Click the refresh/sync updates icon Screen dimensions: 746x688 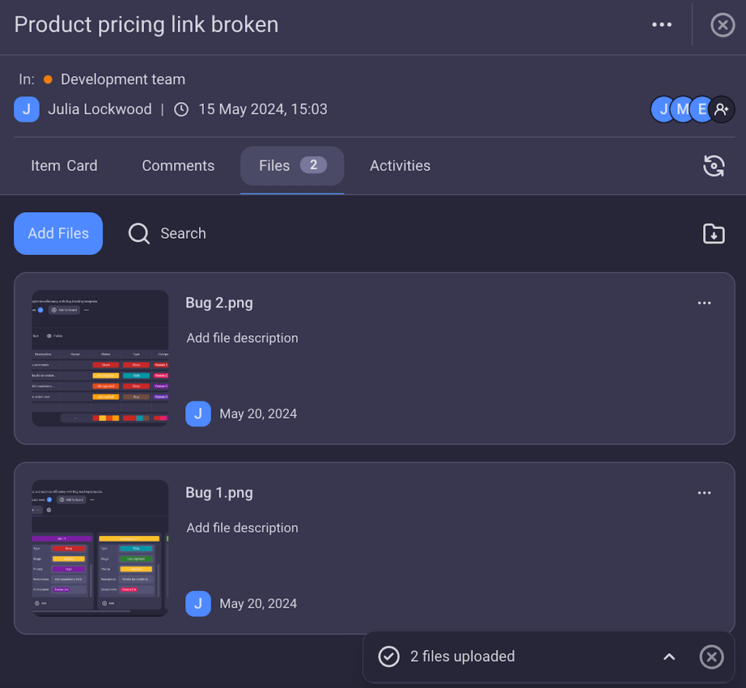713,165
